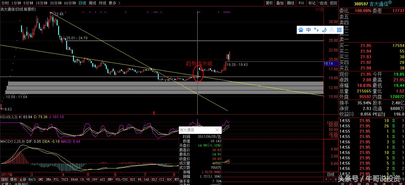Viewport: 405px width, 185px height.
Task: Select the DMA indicator
Action: [49, 179]
